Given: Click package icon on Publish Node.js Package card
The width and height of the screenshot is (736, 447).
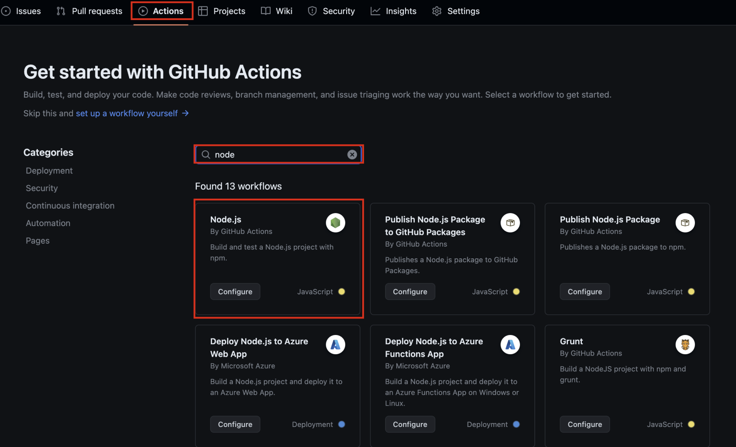Looking at the screenshot, I should click(x=685, y=223).
